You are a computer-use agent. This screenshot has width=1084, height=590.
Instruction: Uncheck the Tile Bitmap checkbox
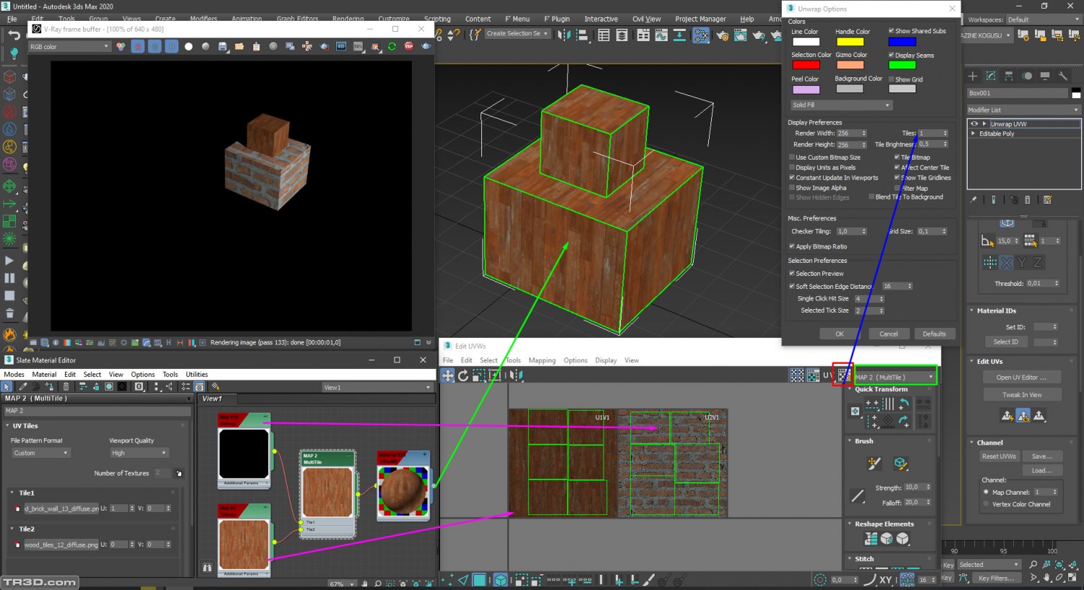pyautogui.click(x=897, y=157)
